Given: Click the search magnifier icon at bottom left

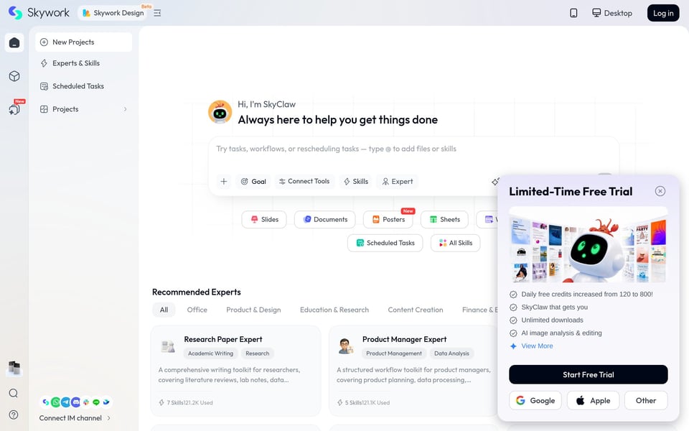Looking at the screenshot, I should point(14,393).
